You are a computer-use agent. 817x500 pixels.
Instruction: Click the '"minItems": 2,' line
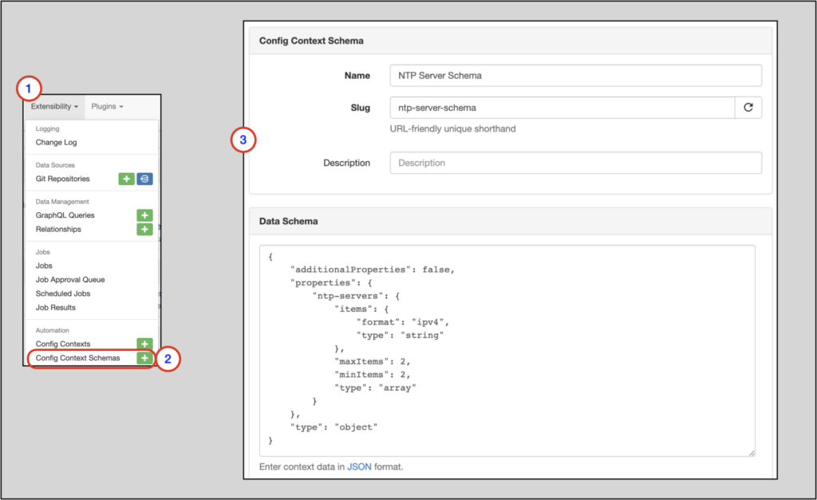(372, 375)
